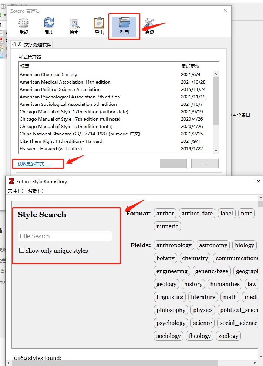Filter by astronomy field
The height and width of the screenshot is (366, 263).
coord(213,245)
